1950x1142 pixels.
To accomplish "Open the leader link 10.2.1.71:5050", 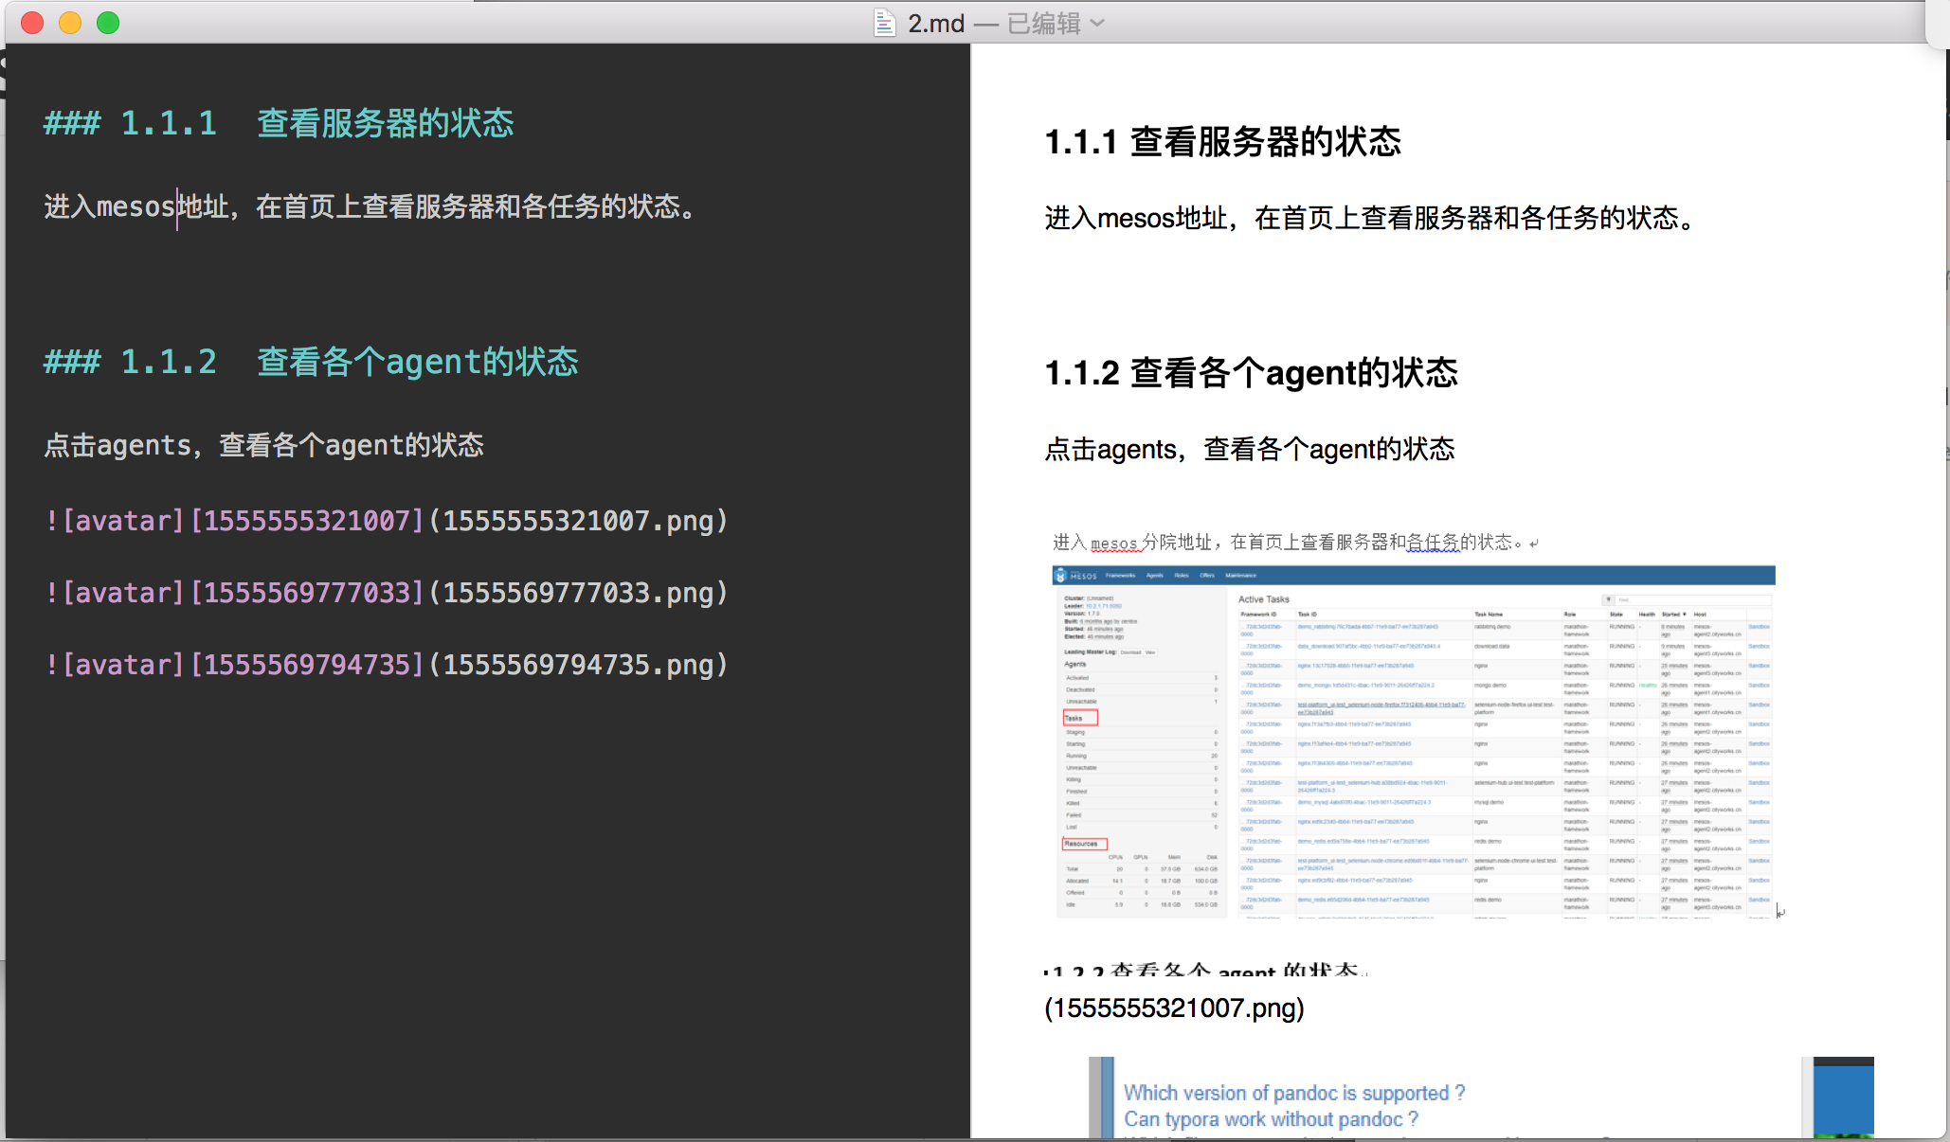I will pos(1105,605).
